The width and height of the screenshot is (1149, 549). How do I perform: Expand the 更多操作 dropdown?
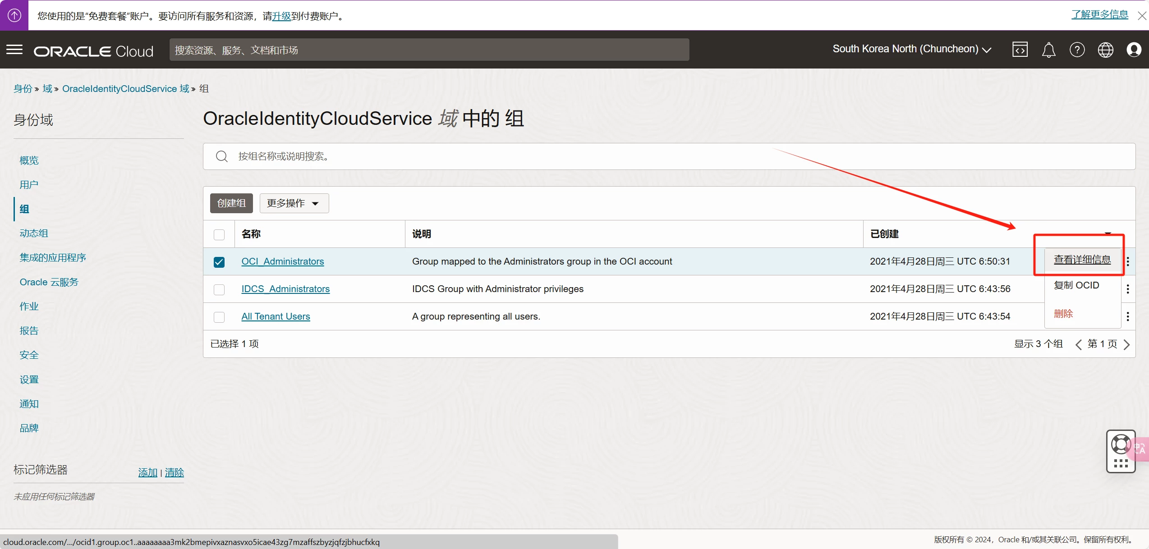click(x=294, y=203)
